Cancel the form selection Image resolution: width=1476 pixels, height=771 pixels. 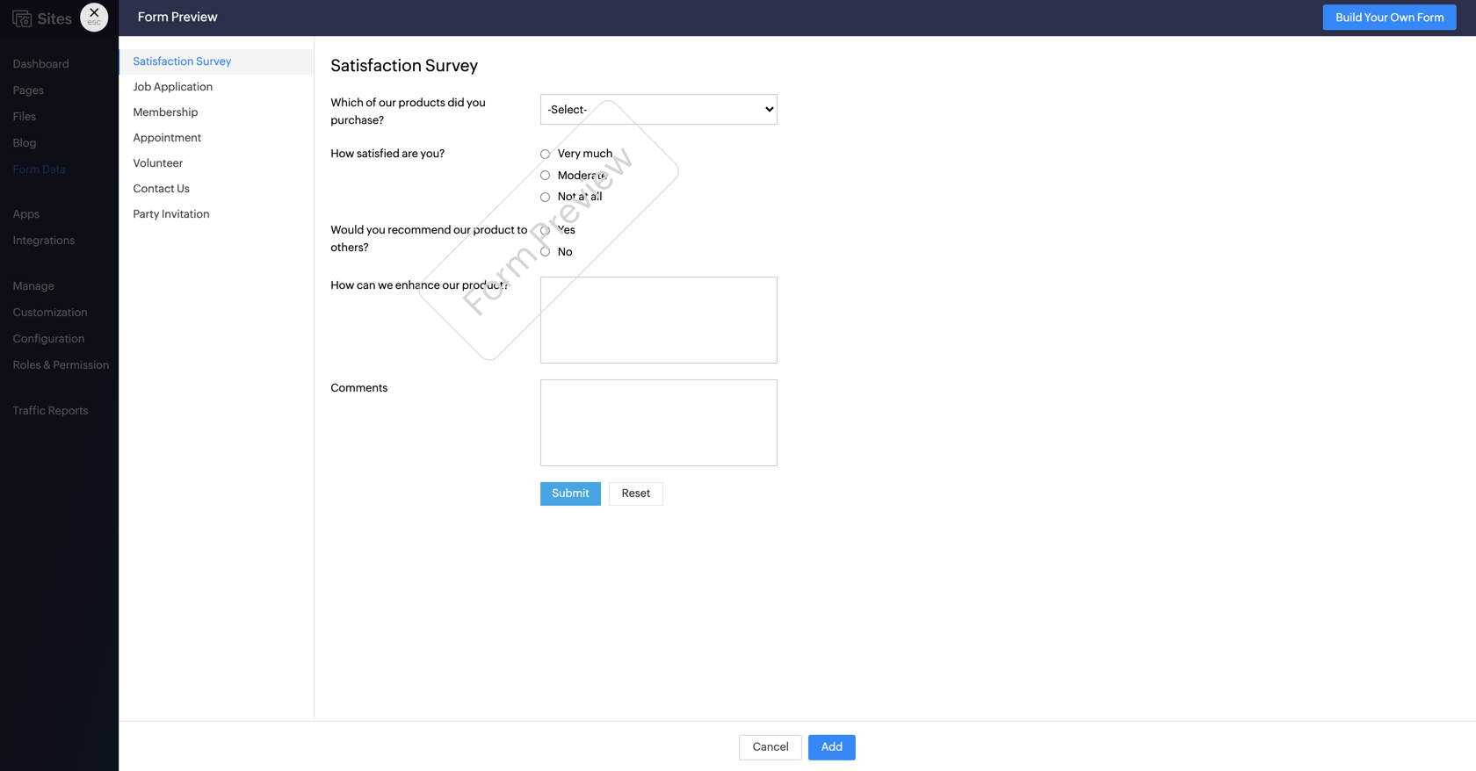coord(770,747)
